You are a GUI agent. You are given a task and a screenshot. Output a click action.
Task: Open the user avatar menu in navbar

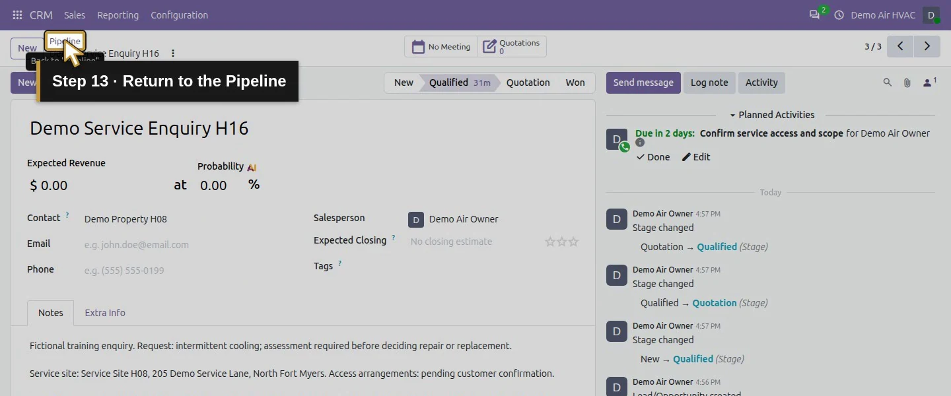pyautogui.click(x=931, y=15)
